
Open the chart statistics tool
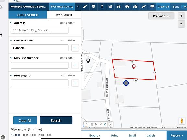click(110, 6)
